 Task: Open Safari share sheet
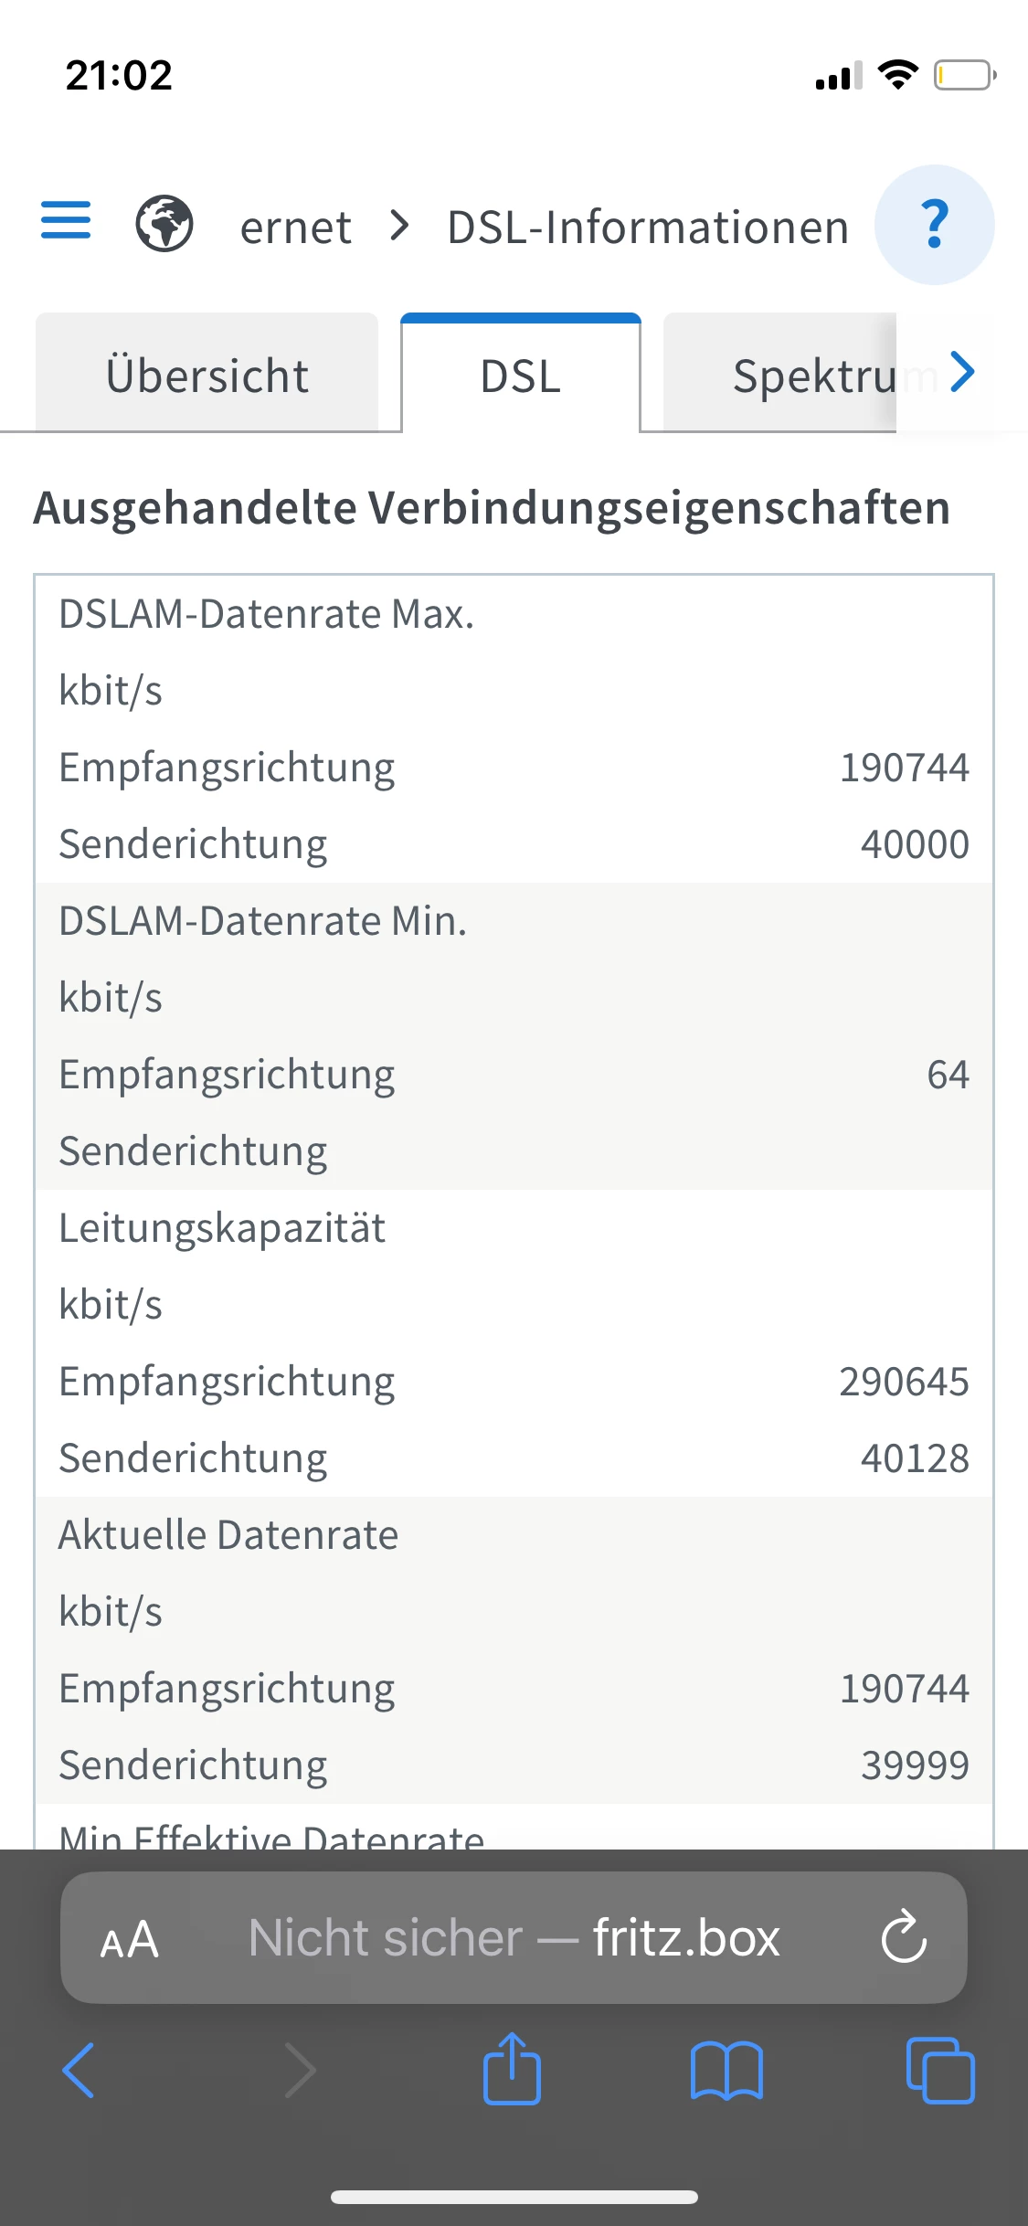coord(512,2069)
